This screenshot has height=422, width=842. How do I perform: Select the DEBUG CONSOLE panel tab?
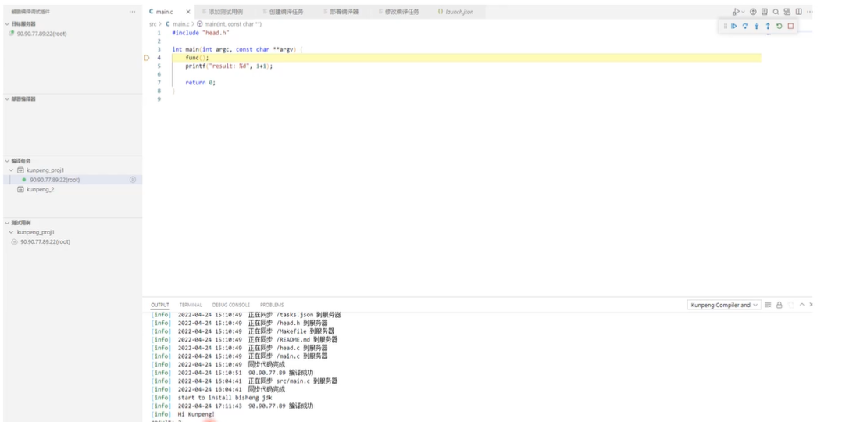(231, 305)
